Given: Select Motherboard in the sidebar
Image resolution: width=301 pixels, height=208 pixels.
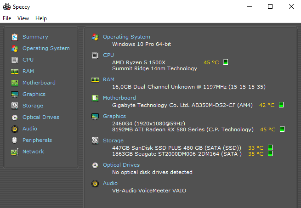Looking at the screenshot, I should click(x=39, y=83).
